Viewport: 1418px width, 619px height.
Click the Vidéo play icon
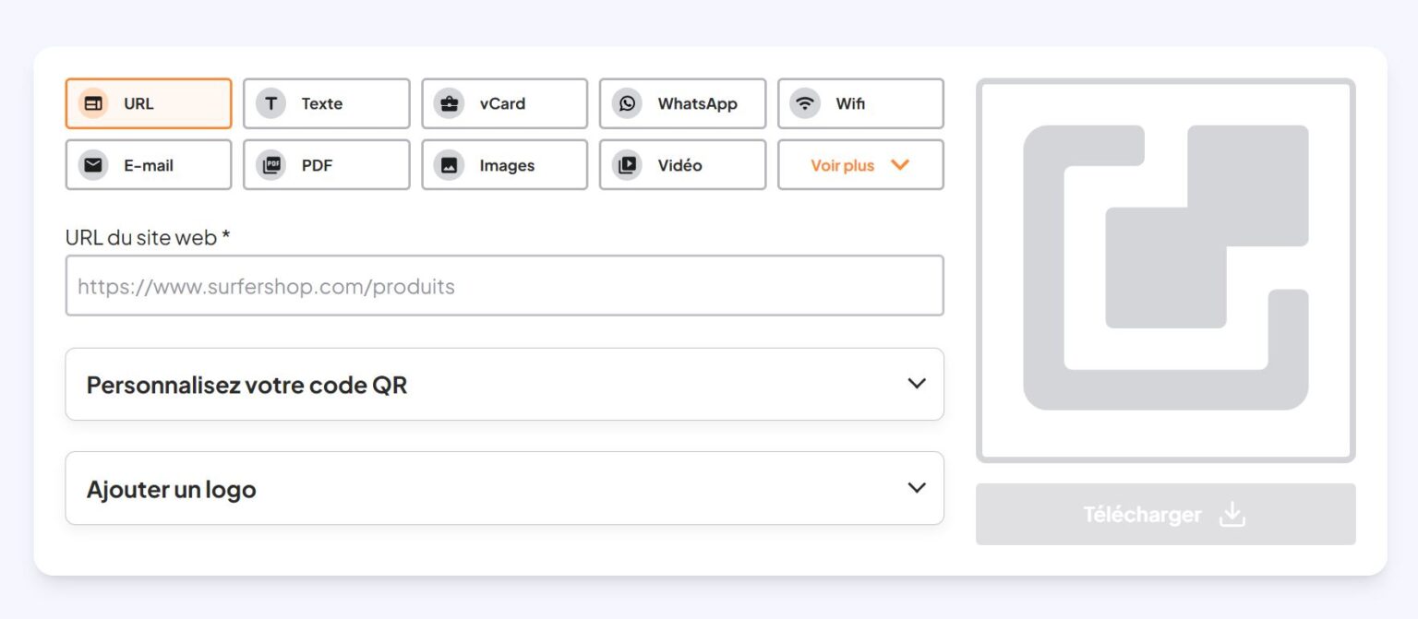tap(627, 165)
